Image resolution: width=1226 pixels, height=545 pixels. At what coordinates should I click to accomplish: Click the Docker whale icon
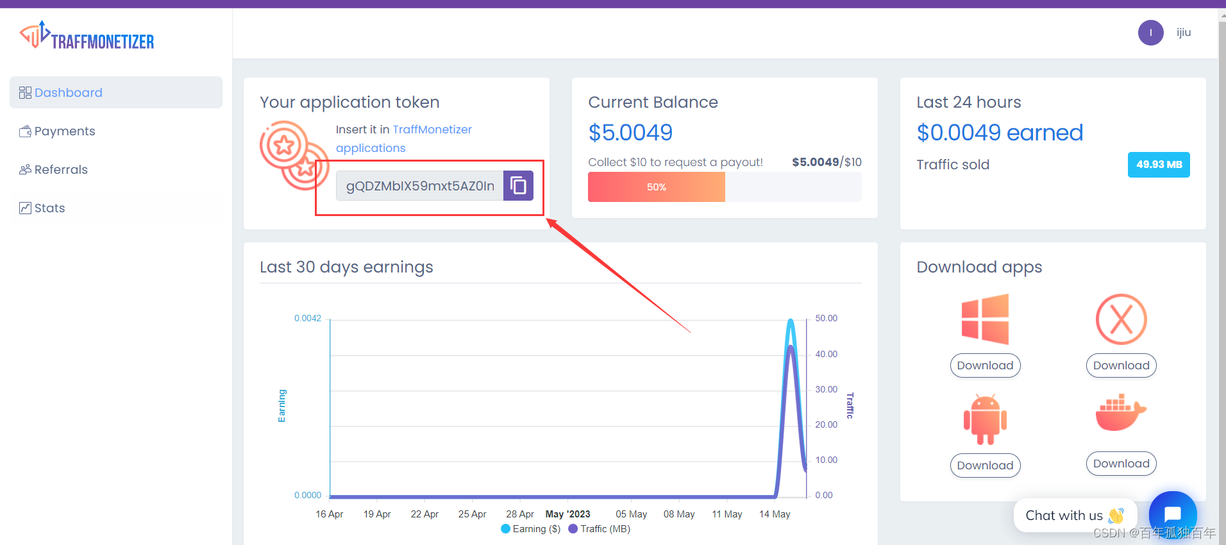[x=1121, y=412]
